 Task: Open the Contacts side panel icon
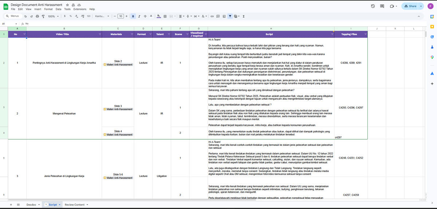point(432,47)
